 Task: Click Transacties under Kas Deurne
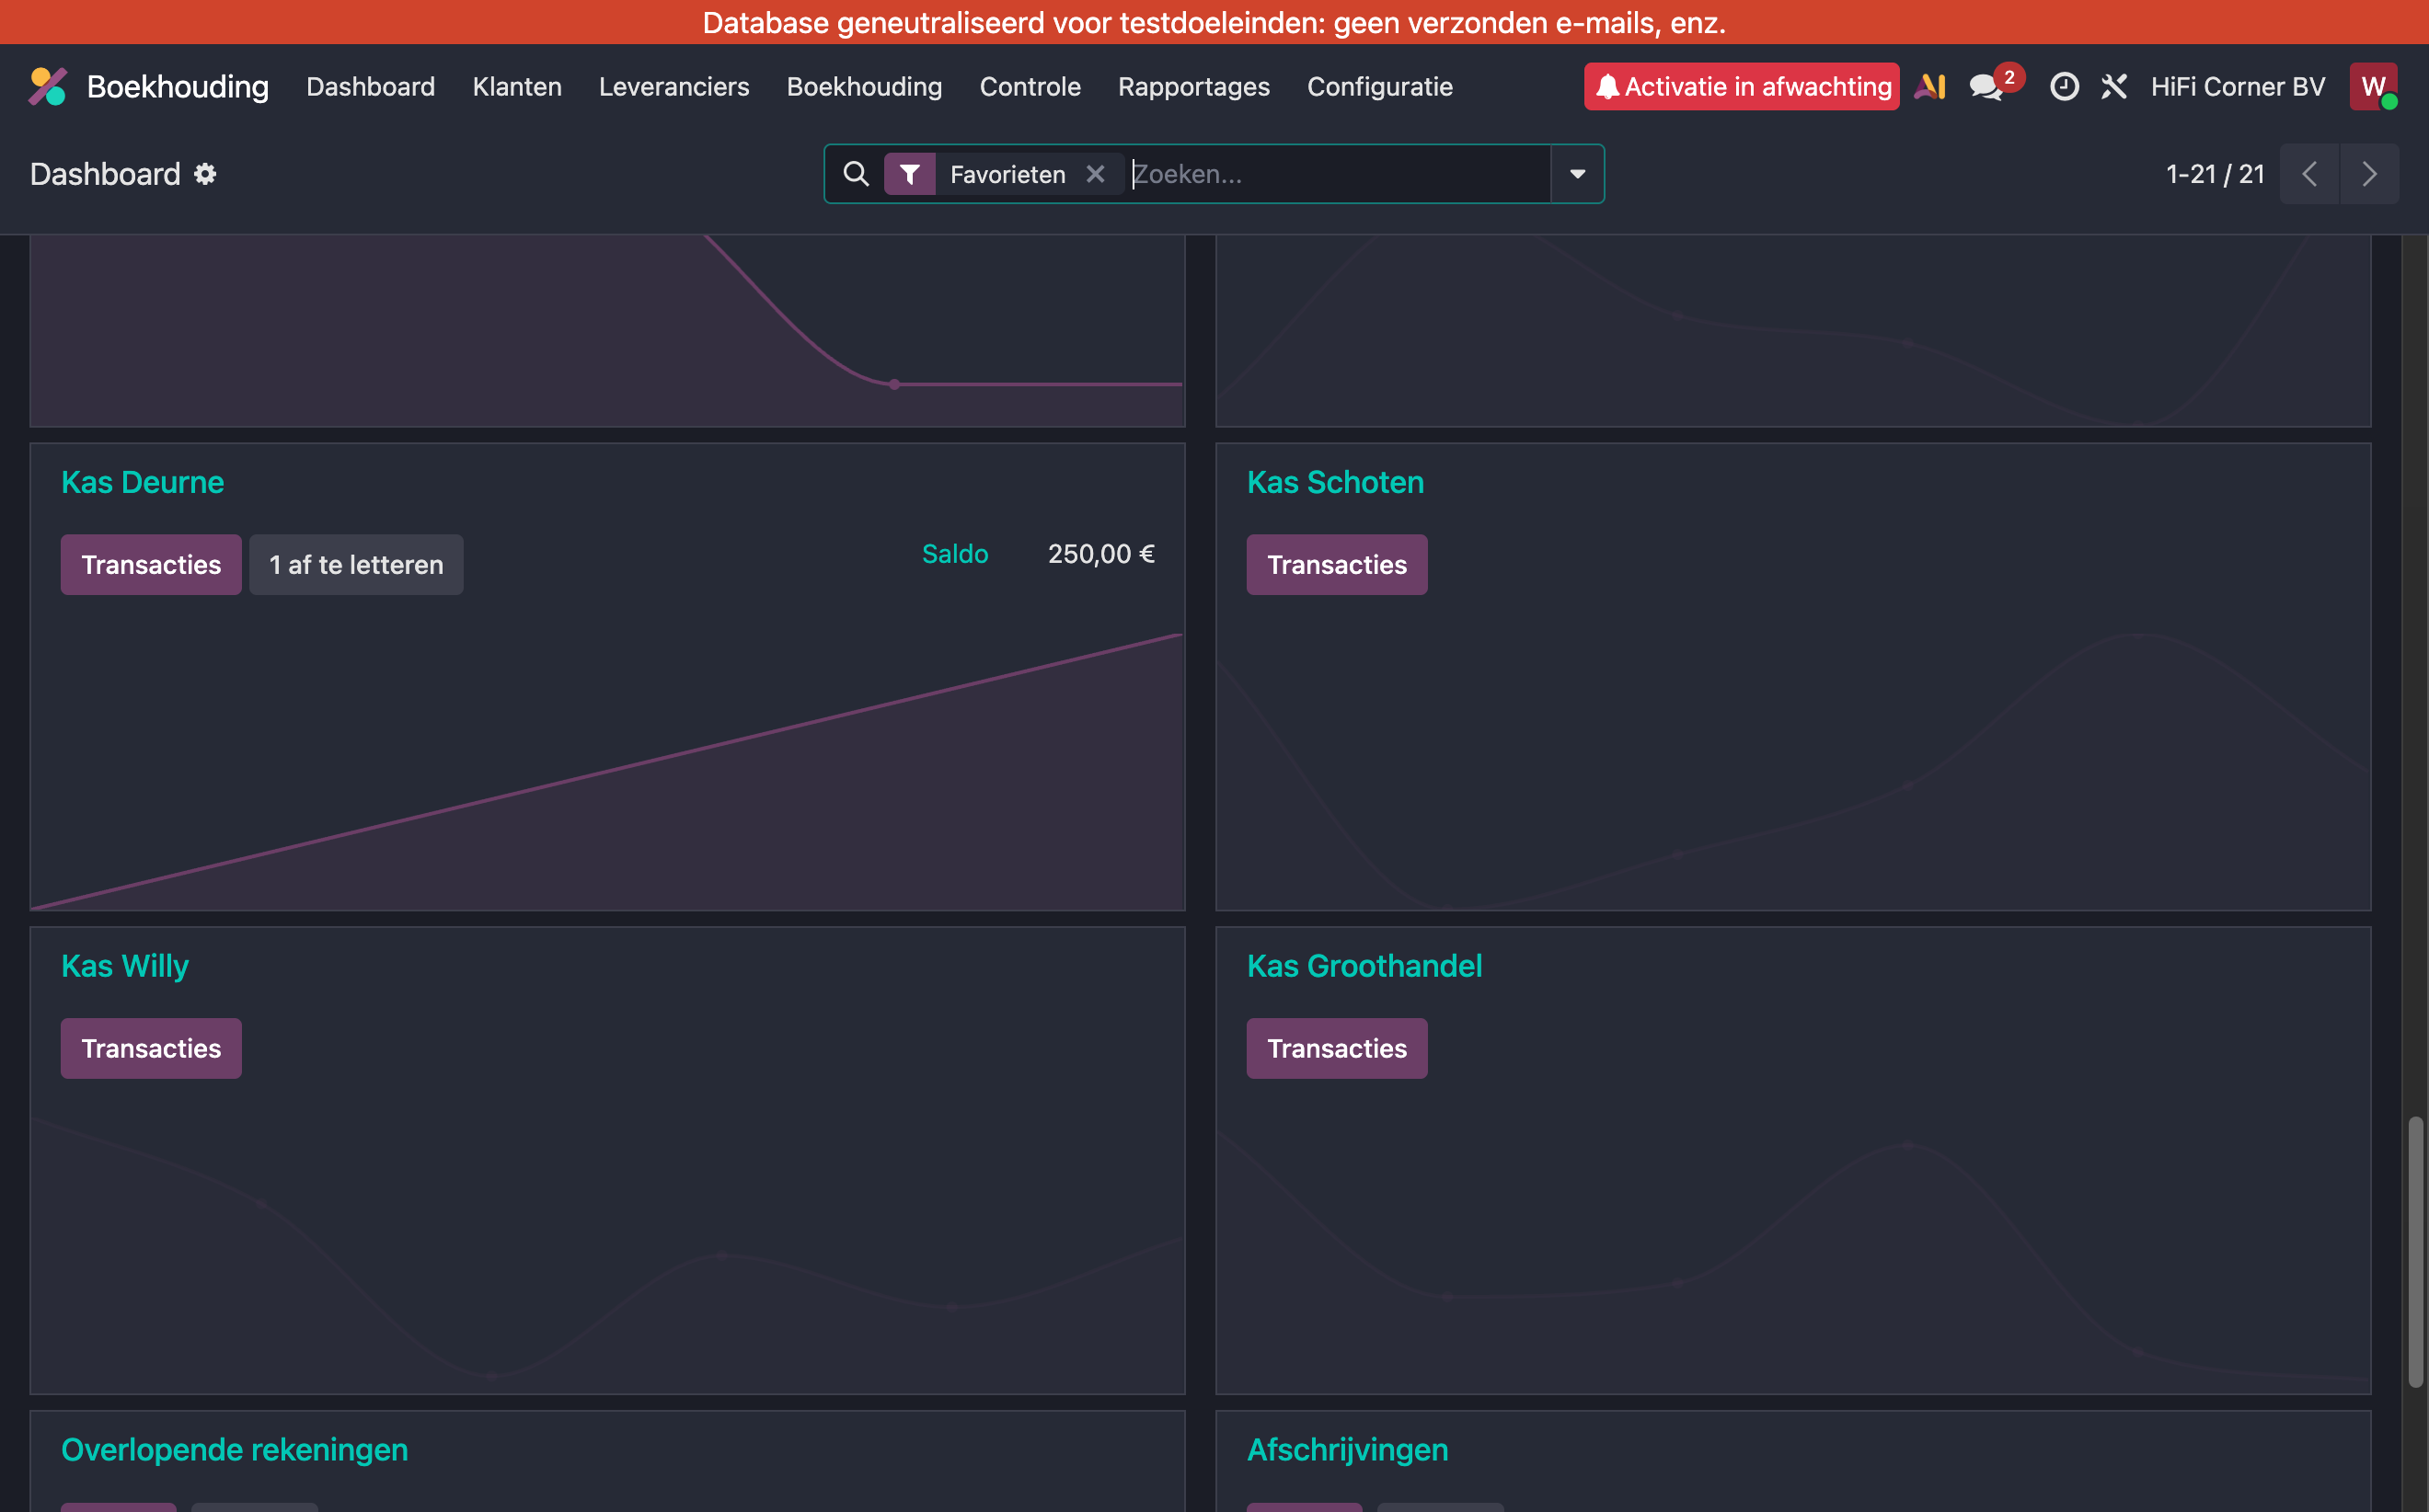[x=151, y=565]
